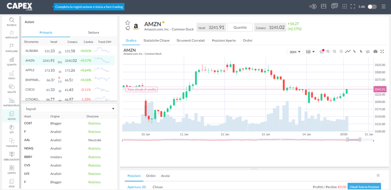Click the chart zoom in magnifier
This screenshot has width=391, height=190.
pos(328,52)
